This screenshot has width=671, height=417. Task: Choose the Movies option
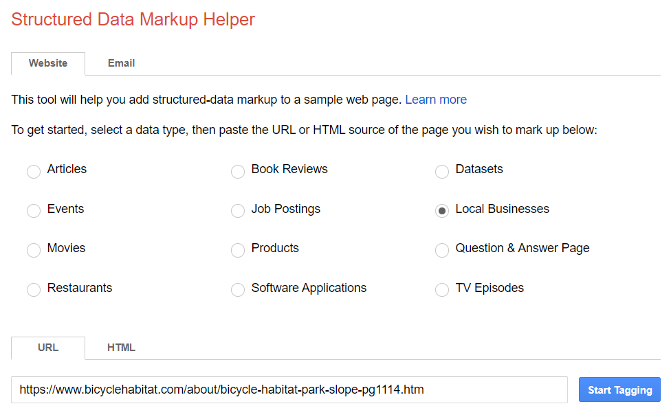point(34,250)
